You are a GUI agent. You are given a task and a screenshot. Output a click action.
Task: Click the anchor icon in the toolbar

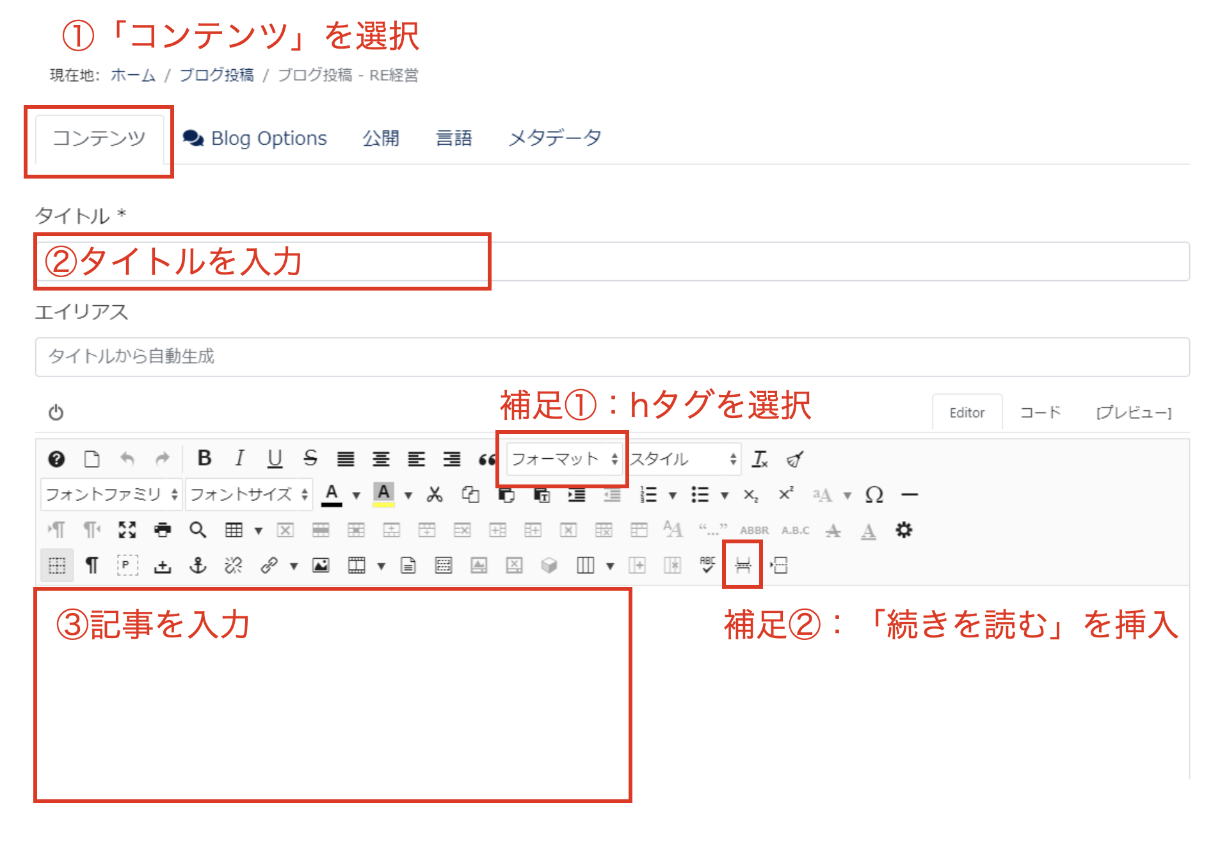198,565
